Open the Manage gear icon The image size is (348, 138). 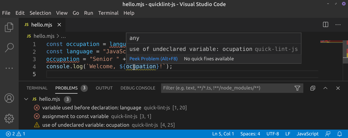pos(9,118)
